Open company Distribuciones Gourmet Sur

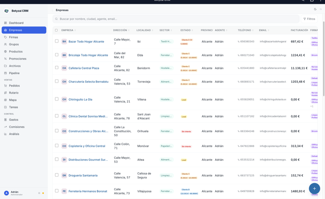[88, 160]
